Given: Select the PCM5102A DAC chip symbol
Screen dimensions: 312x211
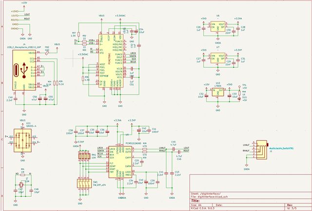Looking at the screenshot, I should point(120,161).
